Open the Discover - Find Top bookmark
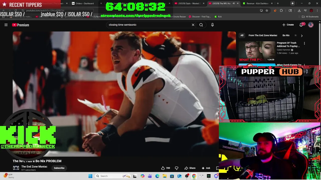 click(199, 17)
